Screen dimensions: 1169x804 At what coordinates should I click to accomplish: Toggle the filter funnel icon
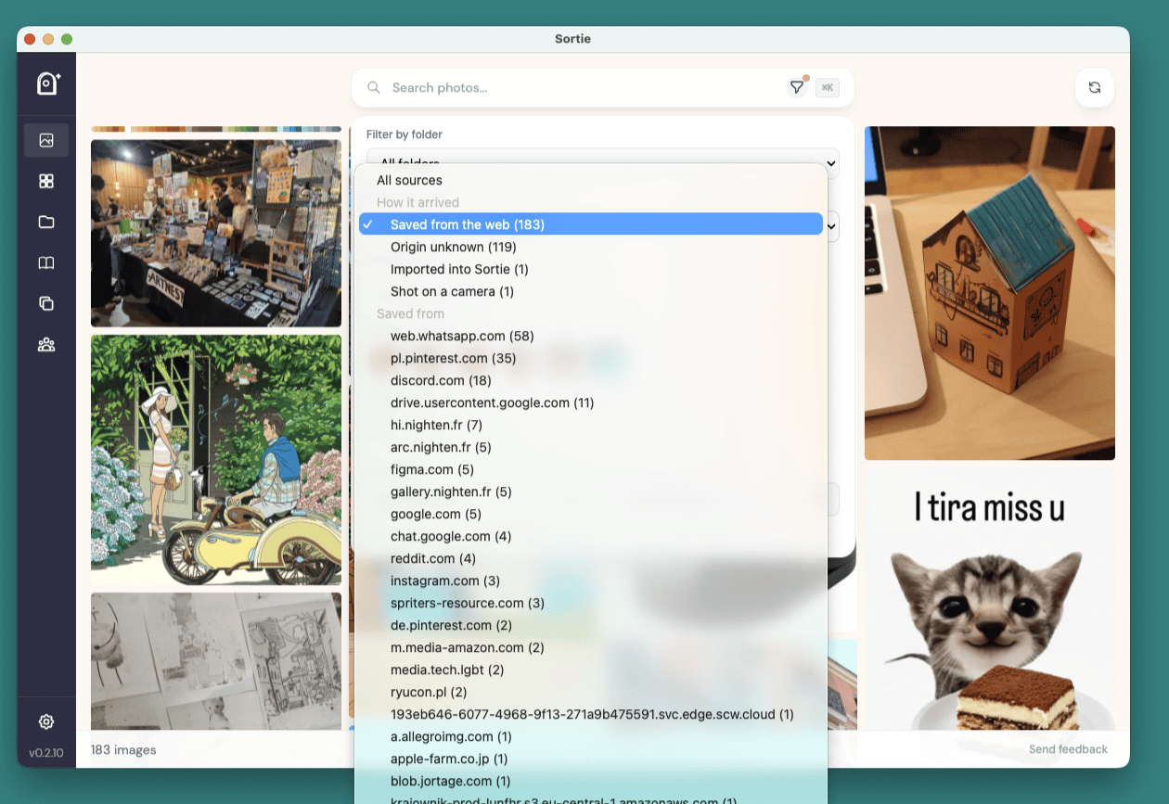pyautogui.click(x=797, y=87)
